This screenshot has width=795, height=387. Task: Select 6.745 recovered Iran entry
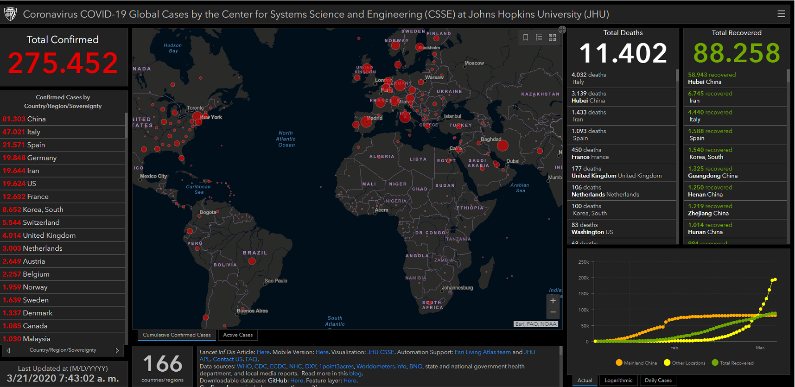coord(735,97)
